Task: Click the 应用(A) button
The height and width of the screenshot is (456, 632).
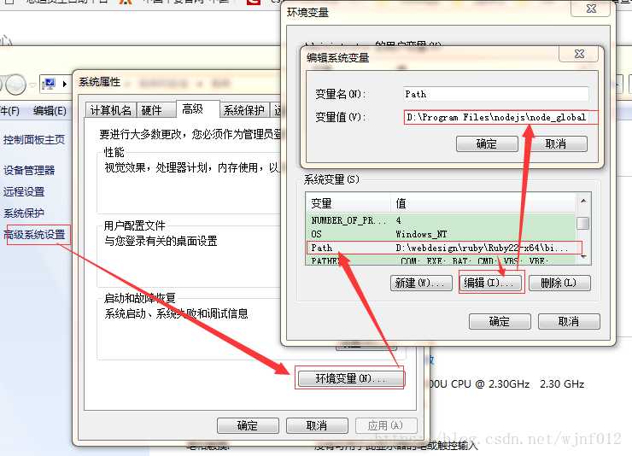Action: [386, 425]
